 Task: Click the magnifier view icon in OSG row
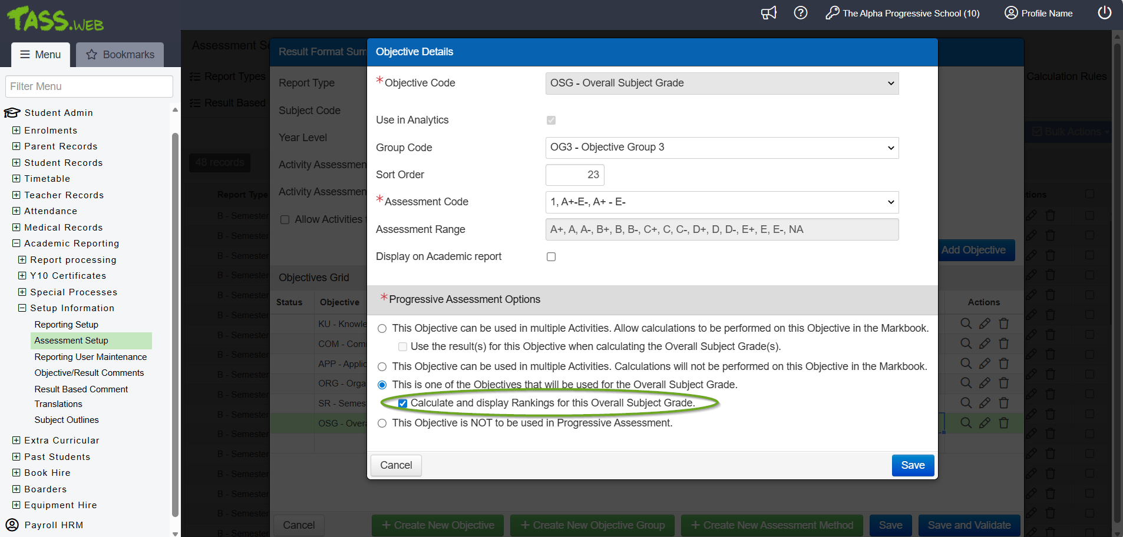pyautogui.click(x=966, y=423)
